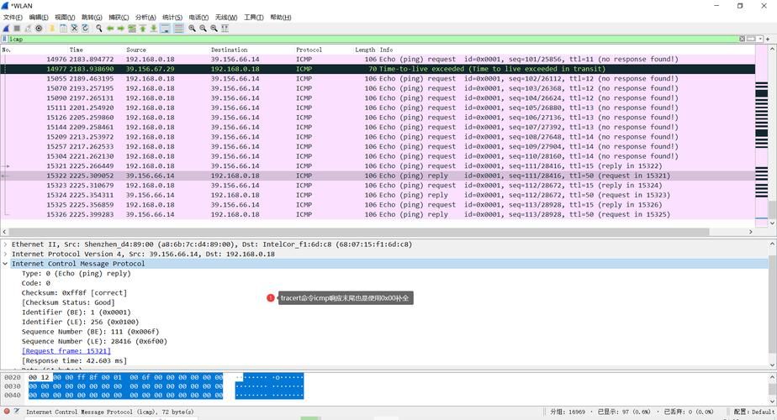
Task: Toggle packet list colorization
Action: 179,29
